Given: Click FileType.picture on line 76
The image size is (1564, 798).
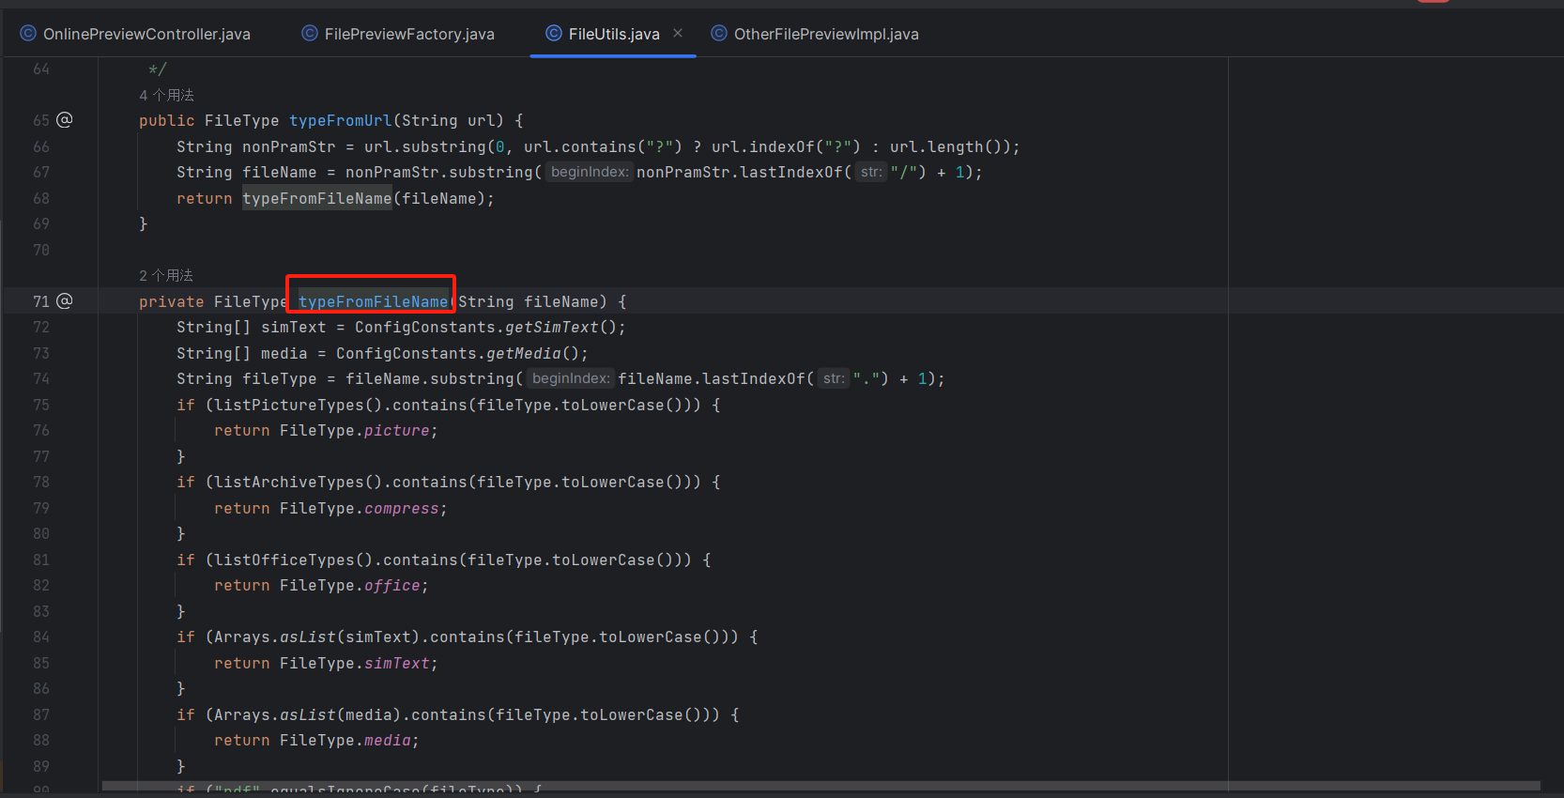Looking at the screenshot, I should click(354, 430).
